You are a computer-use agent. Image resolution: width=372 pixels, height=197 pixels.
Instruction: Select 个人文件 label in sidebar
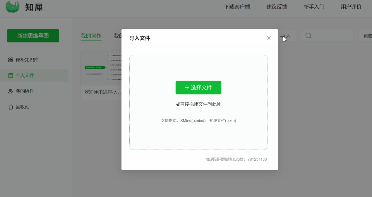click(25, 76)
